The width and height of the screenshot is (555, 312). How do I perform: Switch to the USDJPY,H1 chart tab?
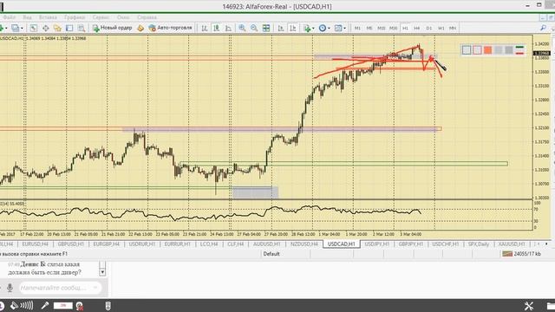[376, 244]
